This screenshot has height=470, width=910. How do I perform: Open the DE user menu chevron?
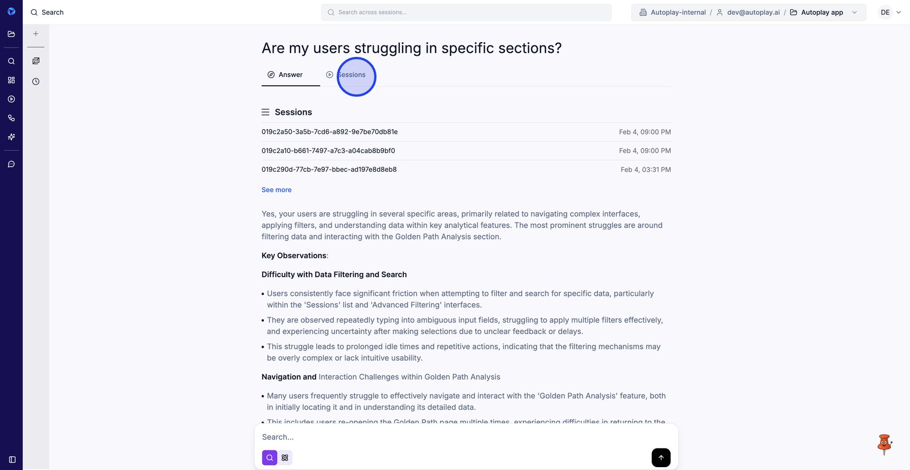899,13
